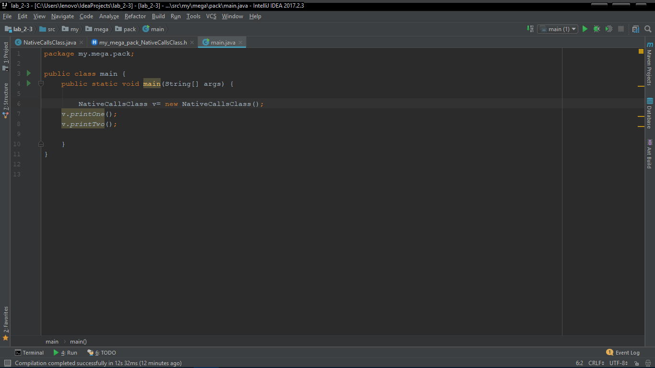Open the Code menu

tap(86, 16)
